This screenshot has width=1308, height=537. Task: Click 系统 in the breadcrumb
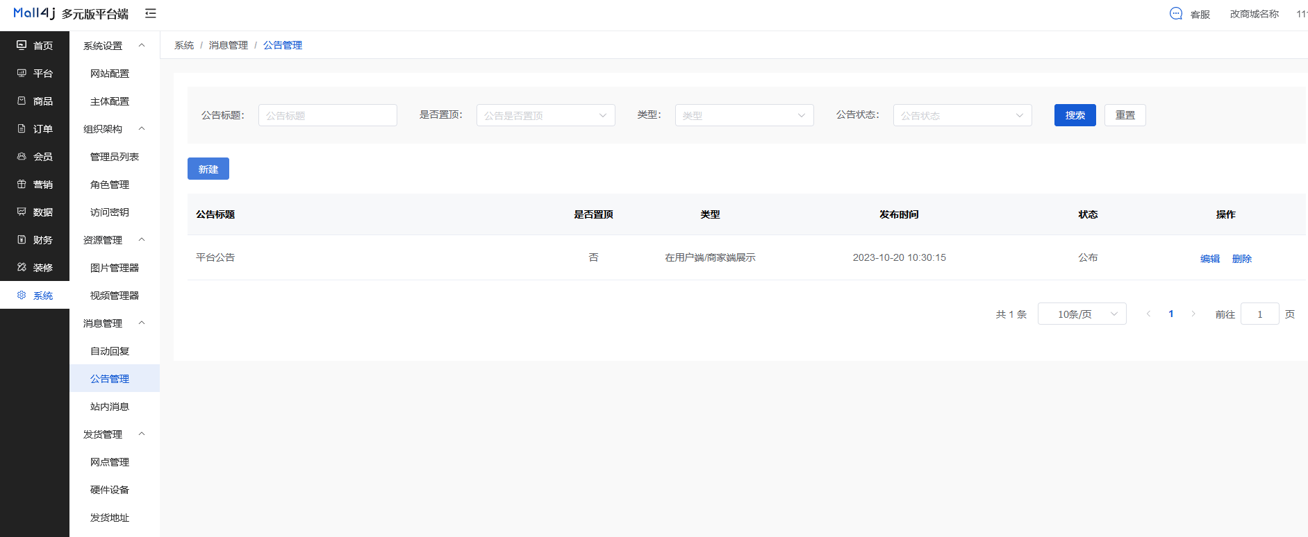point(184,45)
